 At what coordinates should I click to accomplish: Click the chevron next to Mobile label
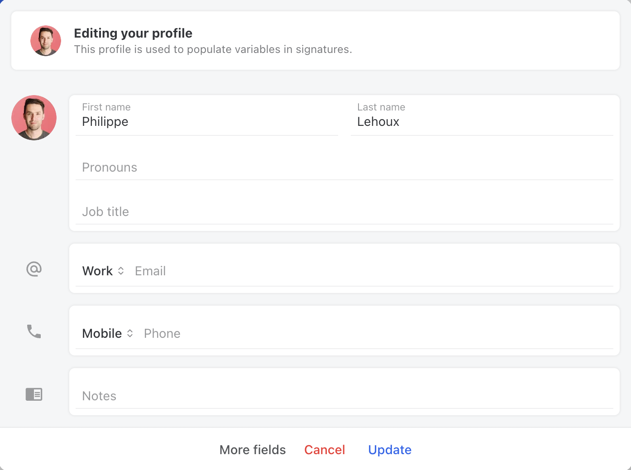130,333
